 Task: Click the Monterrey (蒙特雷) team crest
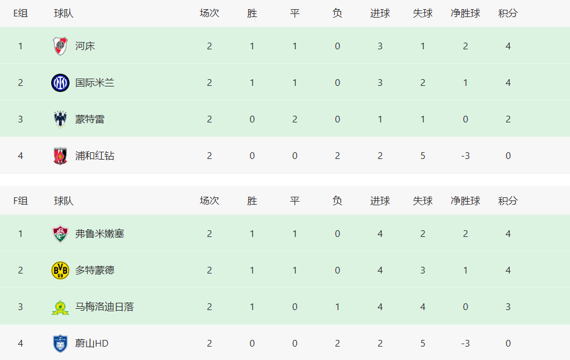click(60, 119)
